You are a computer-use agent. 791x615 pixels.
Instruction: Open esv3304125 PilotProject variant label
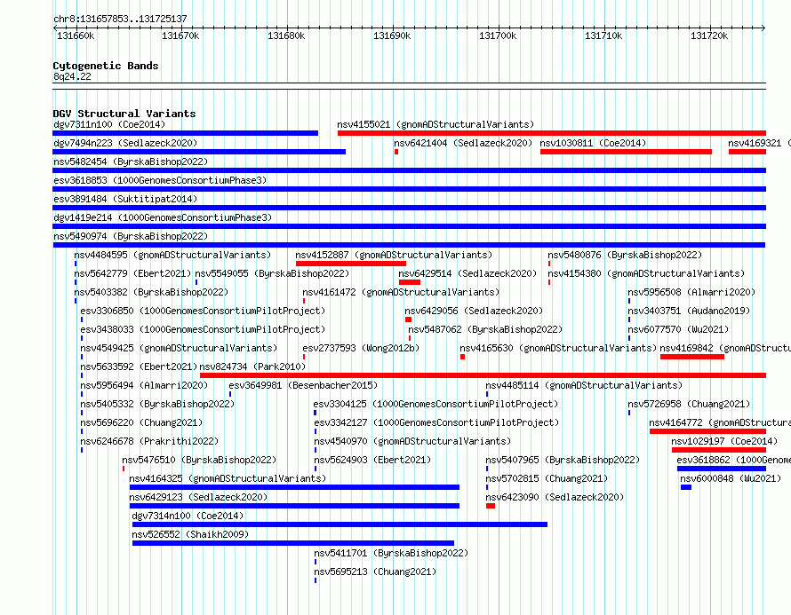435,404
